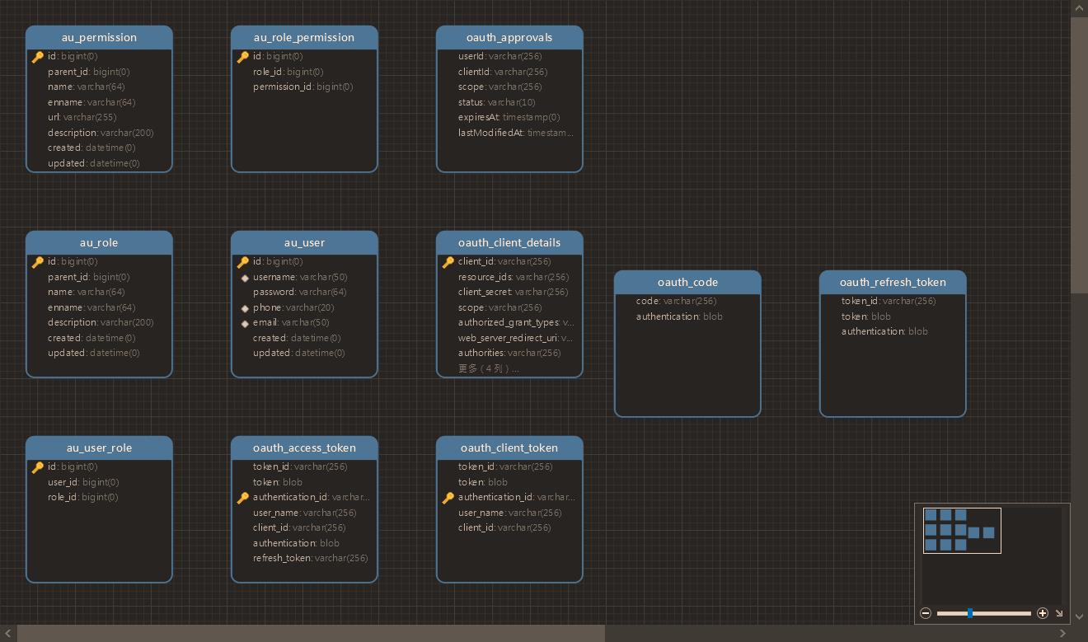Viewport: 1088px width, 642px height.
Task: Click the key icon beside au_user id
Action: tap(243, 262)
